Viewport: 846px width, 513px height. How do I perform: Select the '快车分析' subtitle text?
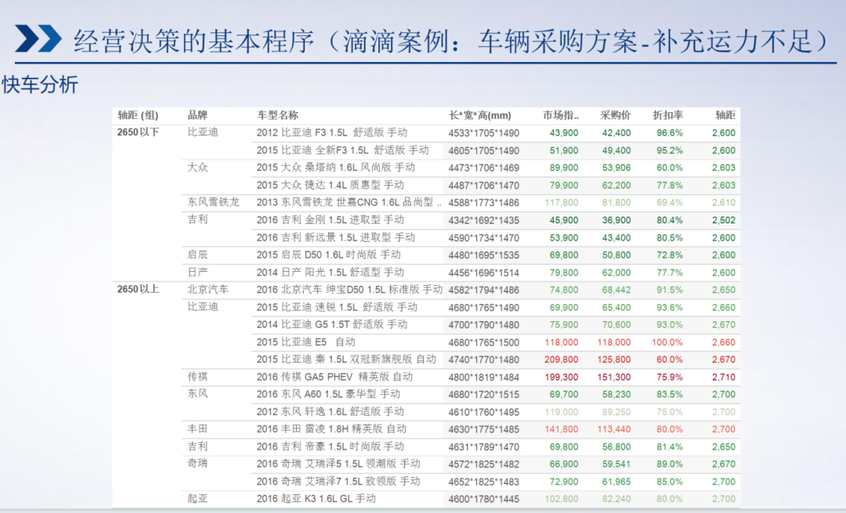pos(41,85)
